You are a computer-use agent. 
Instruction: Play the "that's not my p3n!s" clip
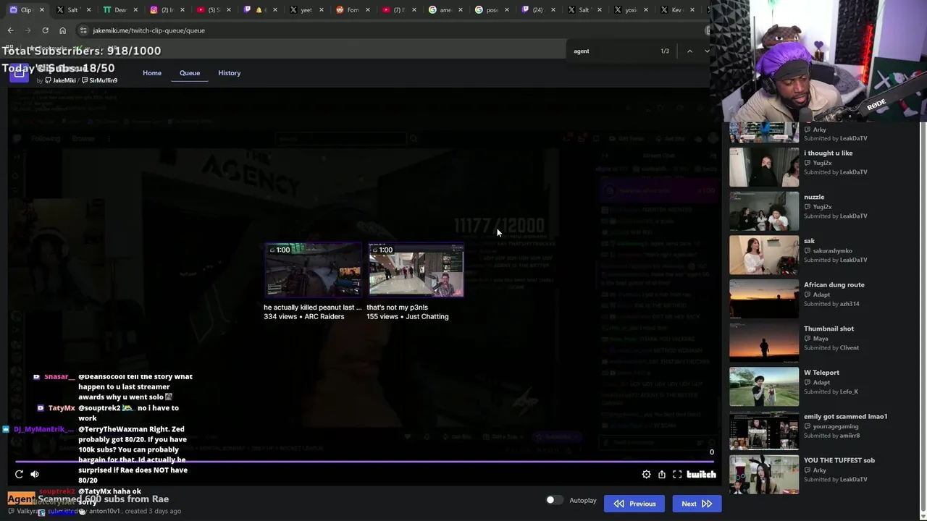click(x=416, y=271)
